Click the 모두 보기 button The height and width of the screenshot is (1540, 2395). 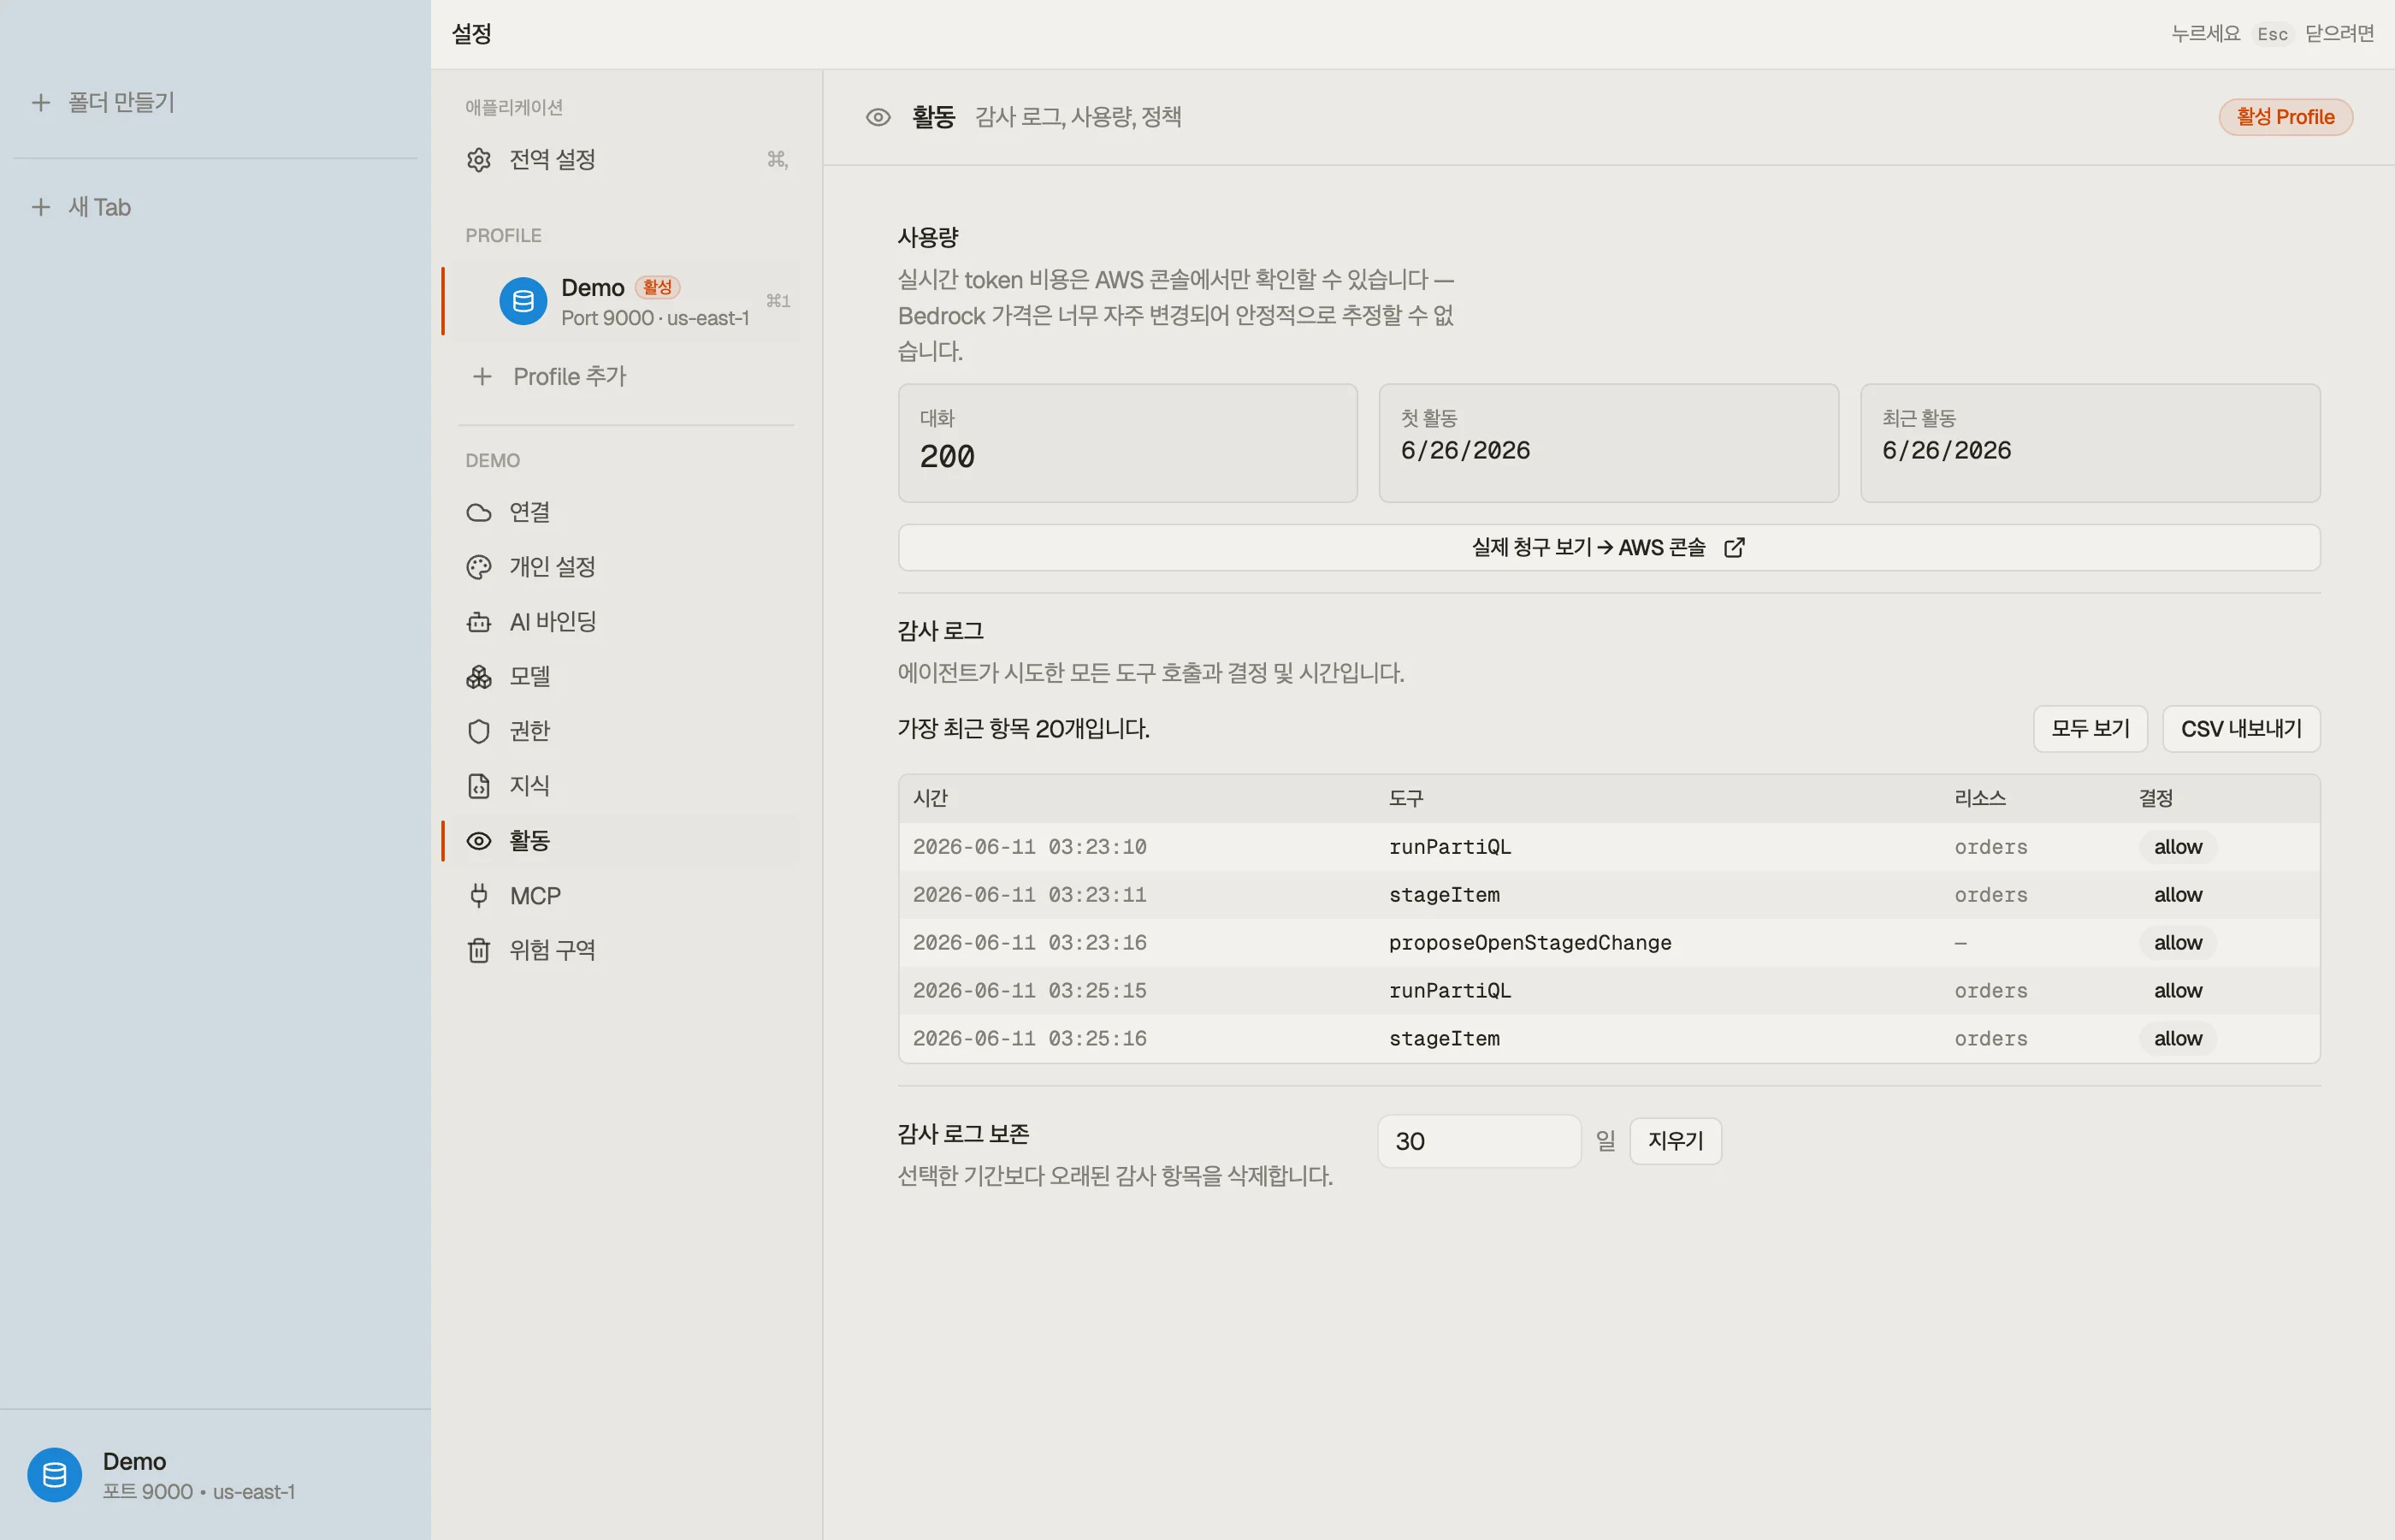coord(2090,728)
